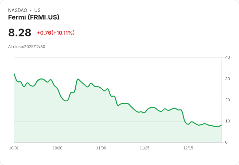This screenshot has width=239, height=165.
Task: Click the leftmost start of the green price line
Action: [x=14, y=74]
